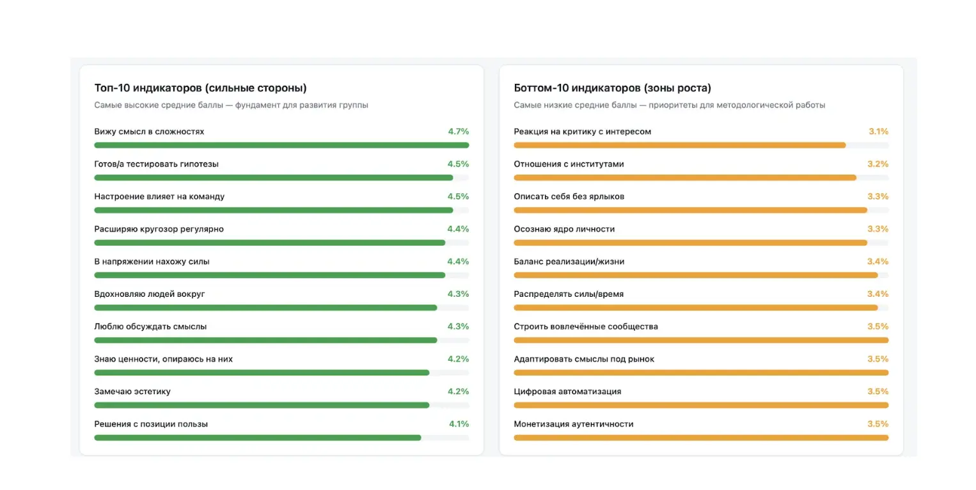Select the Готов/а тестировать гипотезы label
Screen dimensions: 976x490
click(x=156, y=164)
